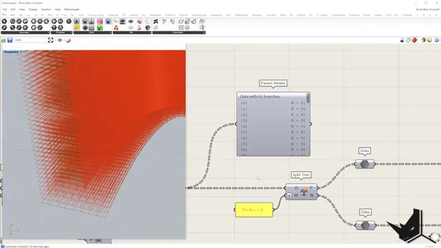Switch to the LunchBox component tab
Screen dimensions: 441x248
tap(271, 15)
